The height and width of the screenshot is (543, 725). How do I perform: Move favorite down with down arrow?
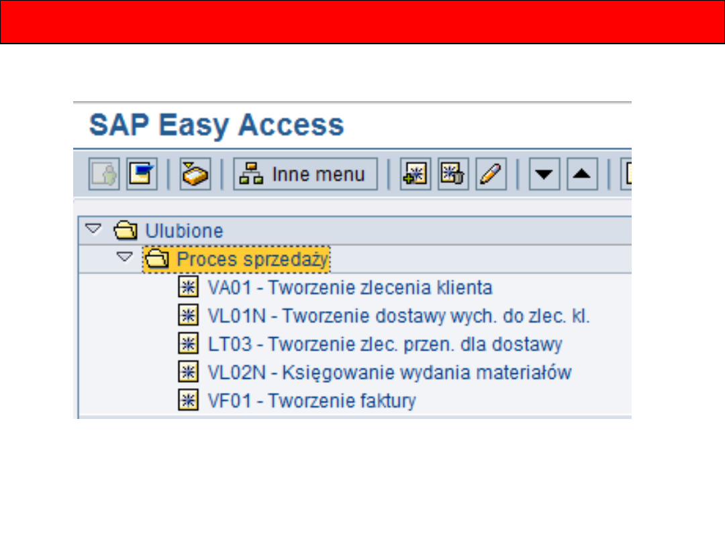coord(544,175)
